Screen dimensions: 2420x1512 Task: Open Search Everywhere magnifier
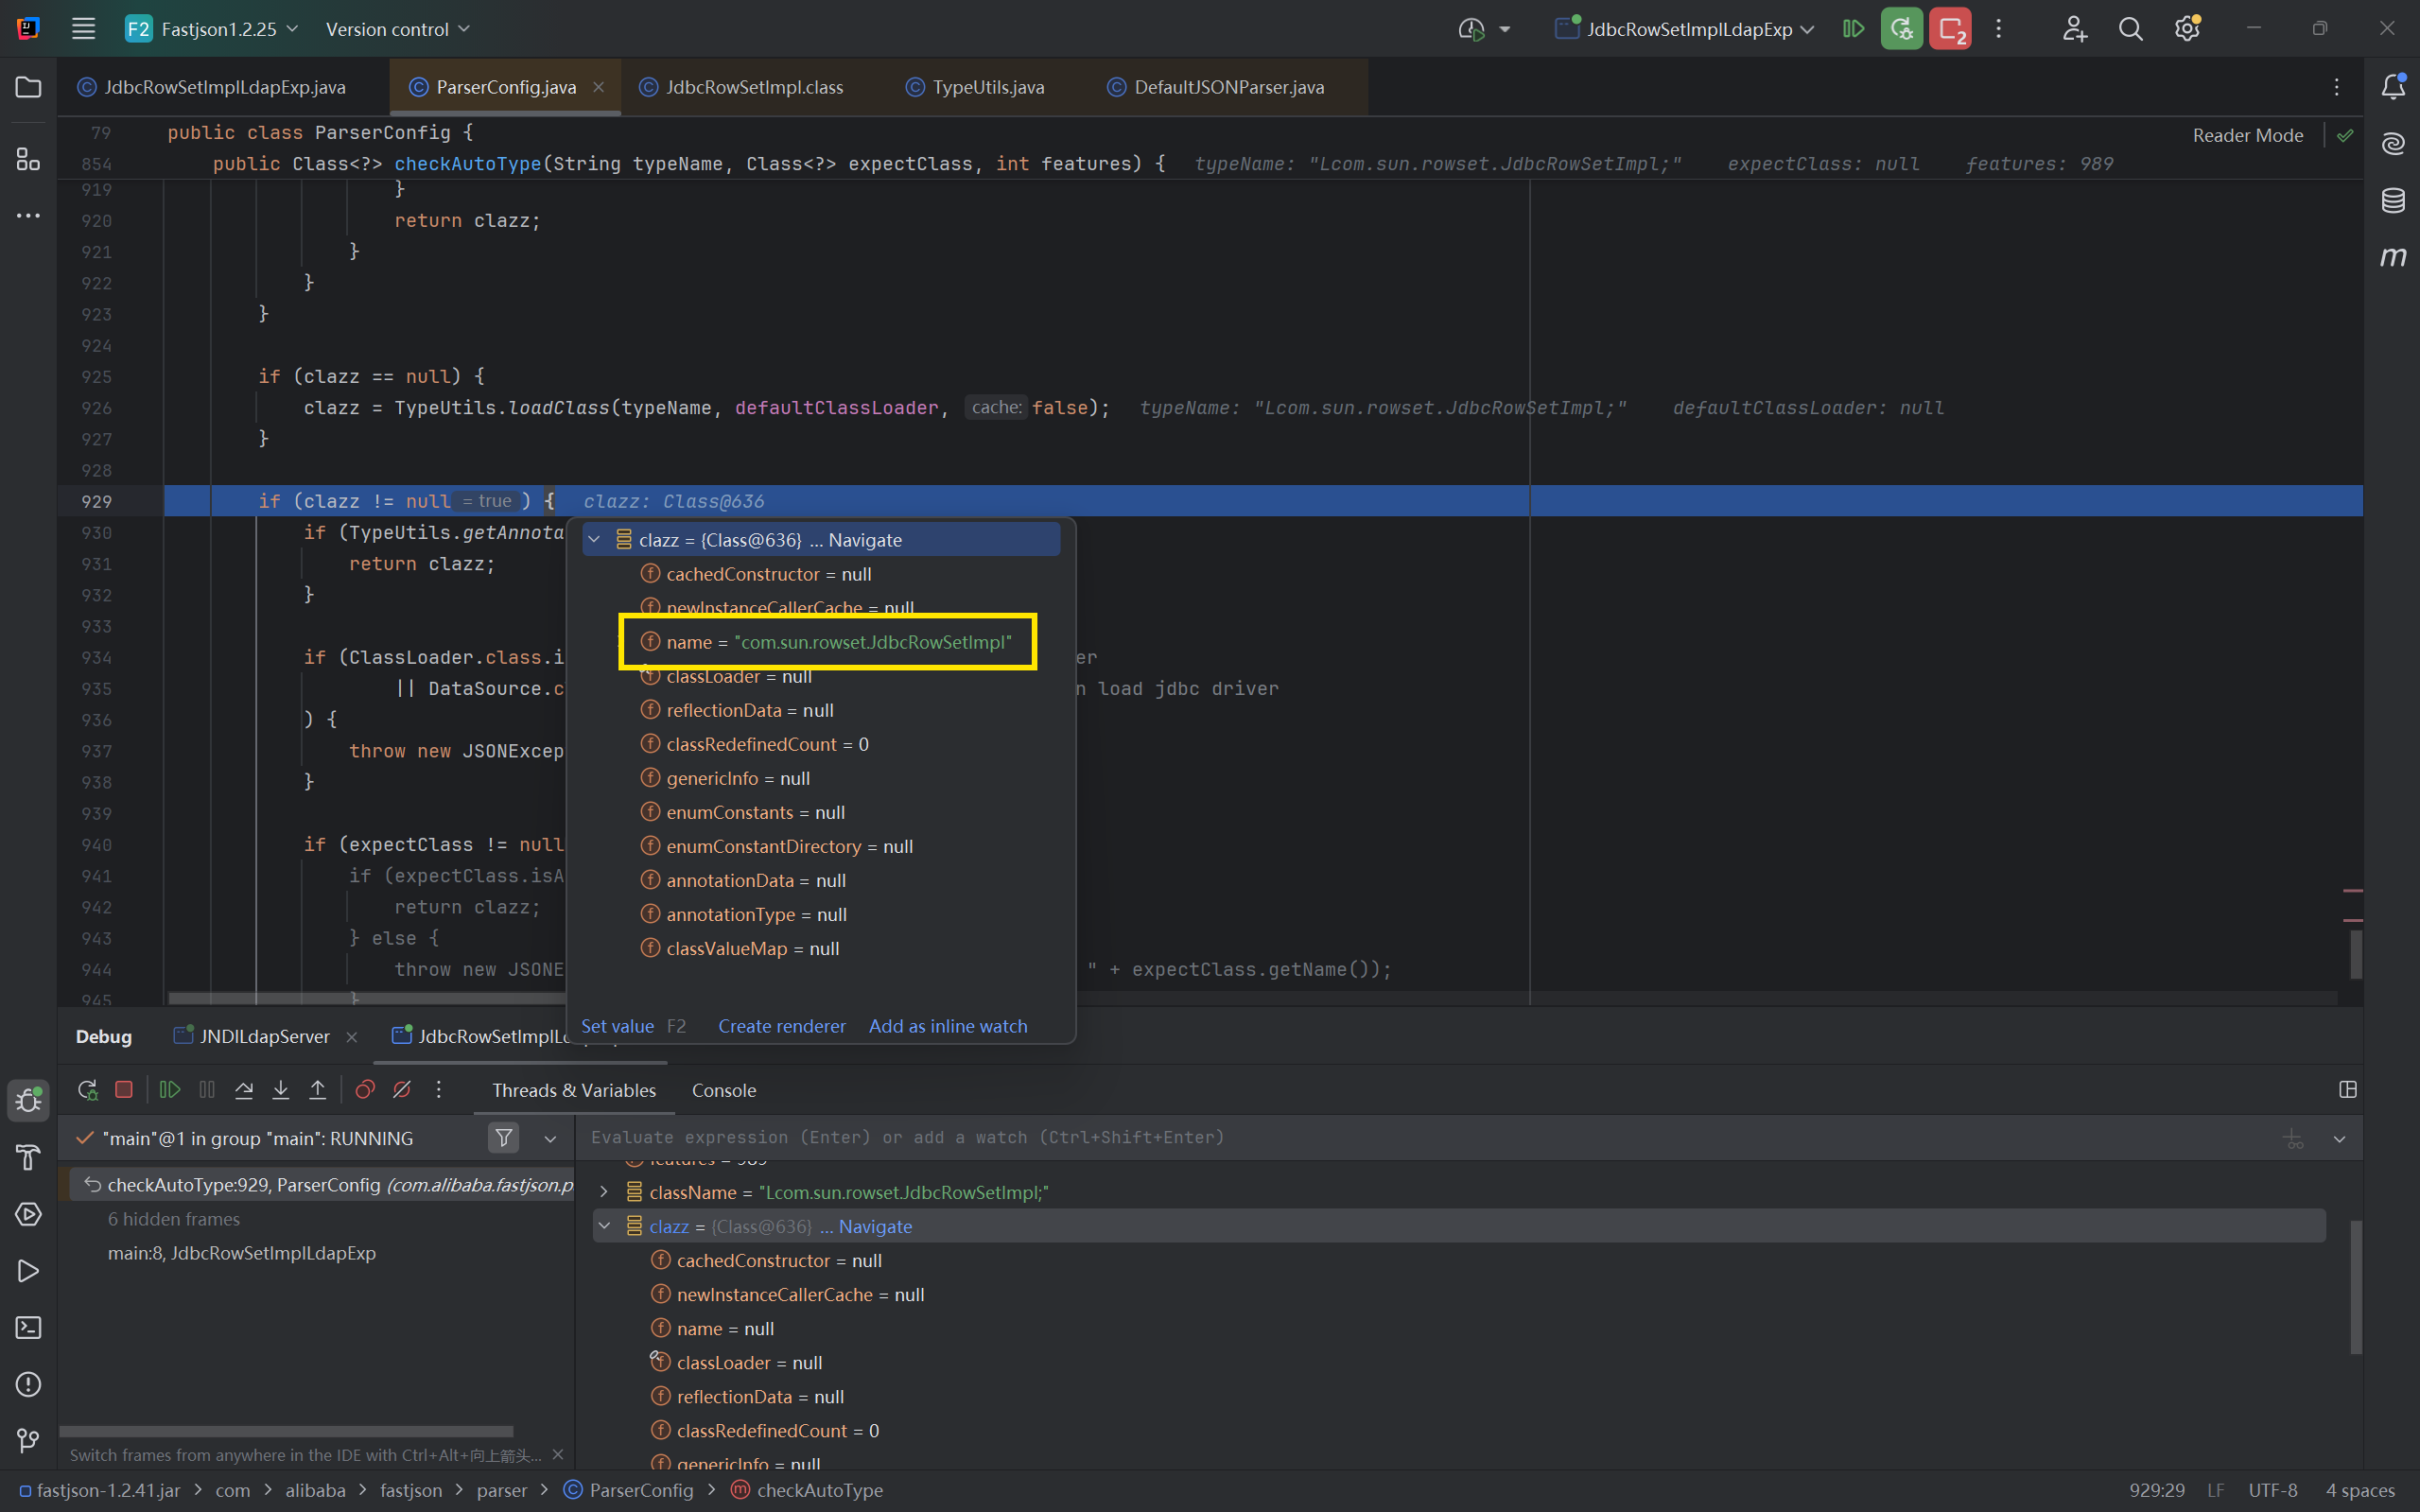coord(2131,29)
